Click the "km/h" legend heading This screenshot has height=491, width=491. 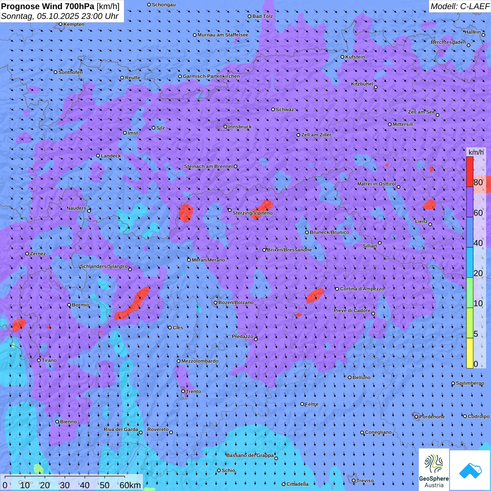pyautogui.click(x=476, y=152)
